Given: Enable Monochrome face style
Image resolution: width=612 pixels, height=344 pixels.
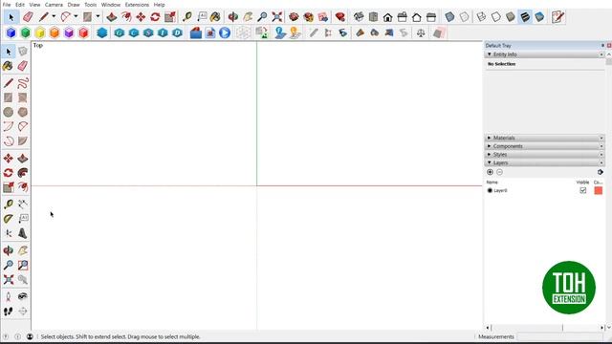Looking at the screenshot, I should 539,17.
